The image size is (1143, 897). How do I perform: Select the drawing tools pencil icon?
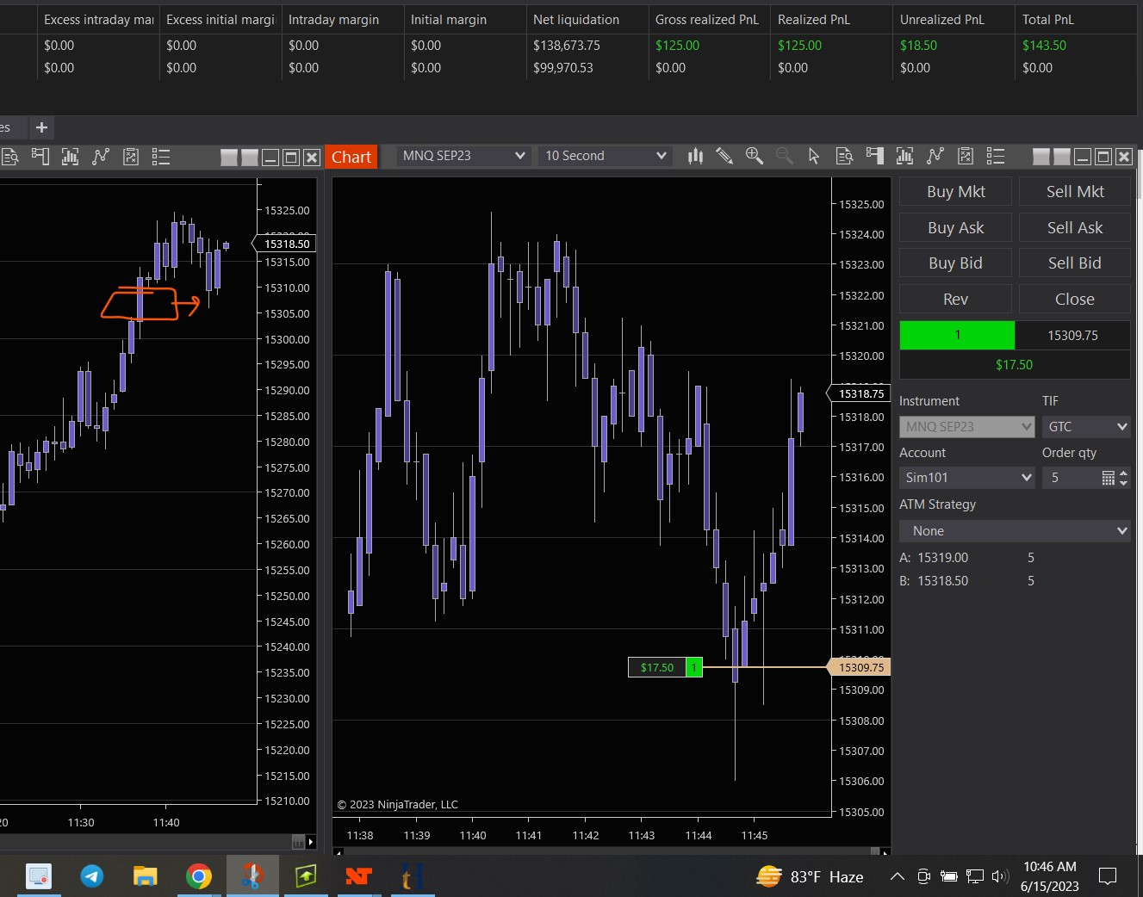724,156
